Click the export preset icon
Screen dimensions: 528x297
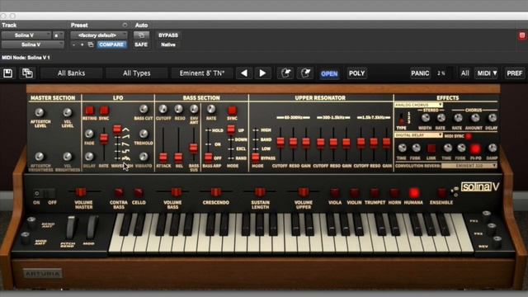pyautogui.click(x=305, y=73)
